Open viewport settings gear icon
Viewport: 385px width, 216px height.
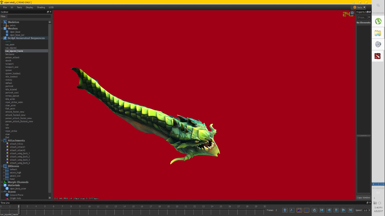point(352,13)
